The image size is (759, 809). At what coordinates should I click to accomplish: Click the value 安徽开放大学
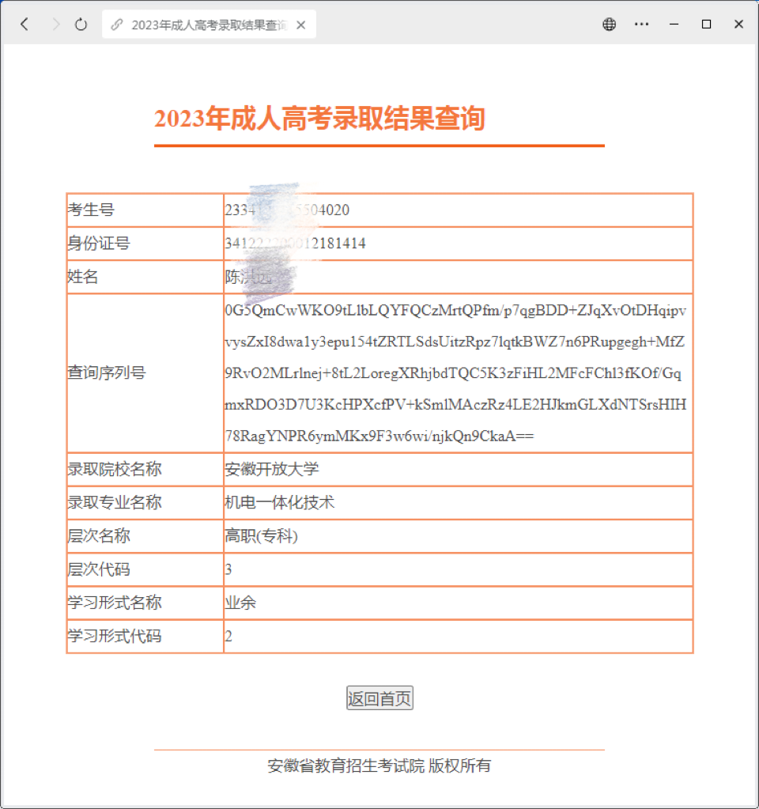(x=272, y=469)
